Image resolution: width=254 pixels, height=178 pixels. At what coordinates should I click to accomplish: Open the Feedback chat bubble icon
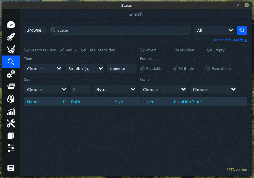(x=11, y=168)
